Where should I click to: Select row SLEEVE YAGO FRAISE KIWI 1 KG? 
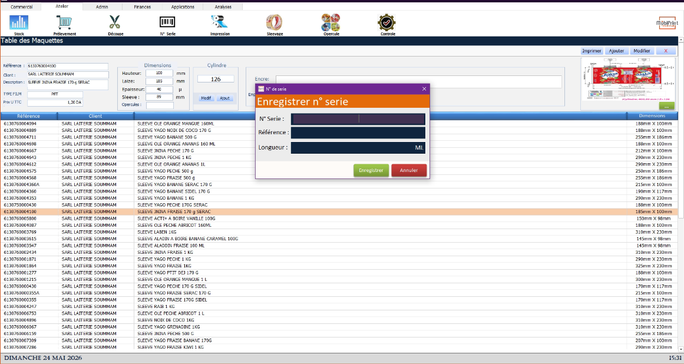point(339,348)
